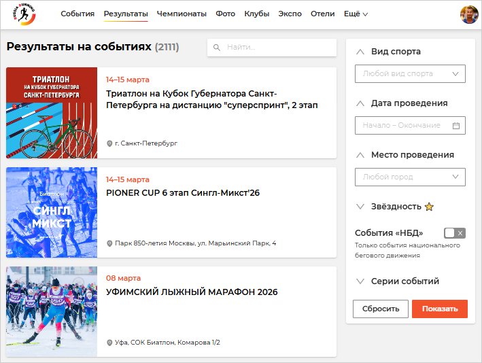
Task: Click Парк 850-летия Москвы address text
Action: [196, 243]
